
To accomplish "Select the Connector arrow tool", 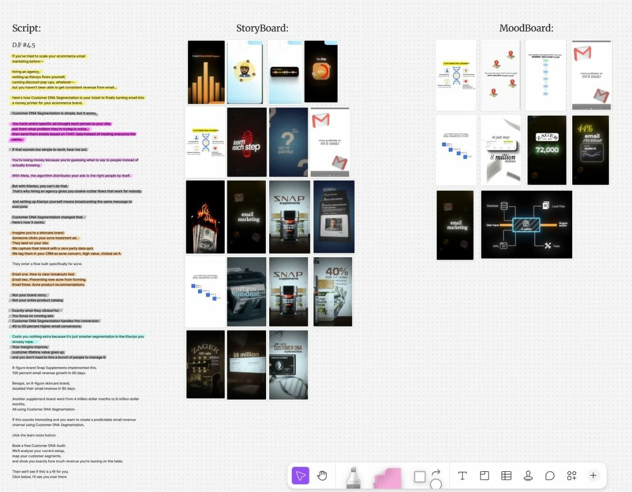I will [x=436, y=473].
